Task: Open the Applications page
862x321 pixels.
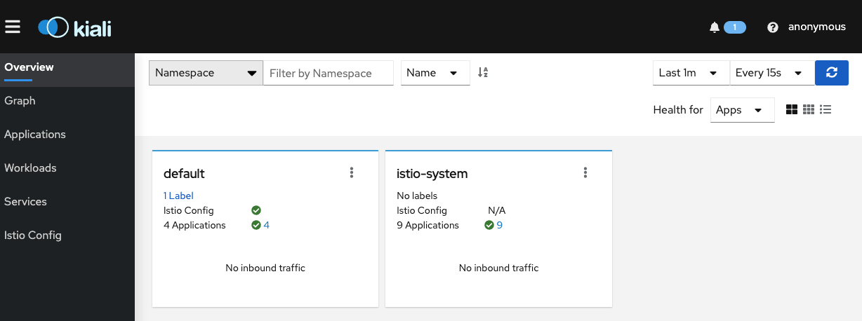Action: [67, 135]
